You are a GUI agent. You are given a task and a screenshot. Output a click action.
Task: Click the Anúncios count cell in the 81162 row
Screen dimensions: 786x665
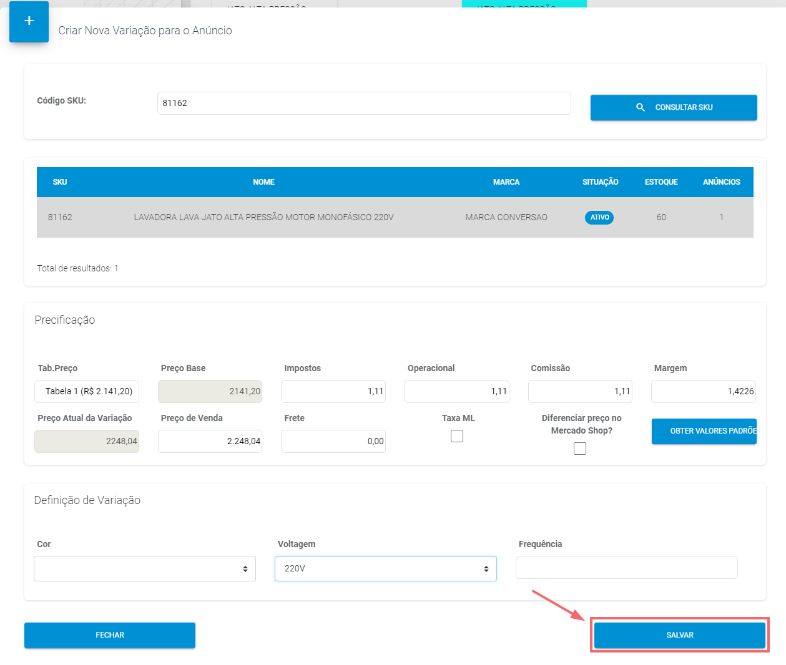tap(722, 217)
